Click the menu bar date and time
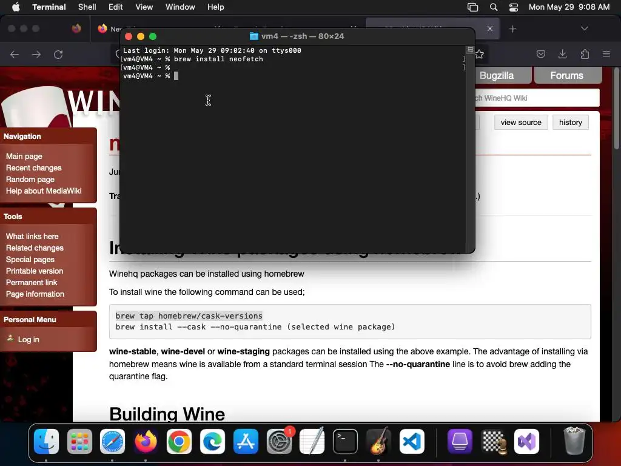 tap(569, 7)
